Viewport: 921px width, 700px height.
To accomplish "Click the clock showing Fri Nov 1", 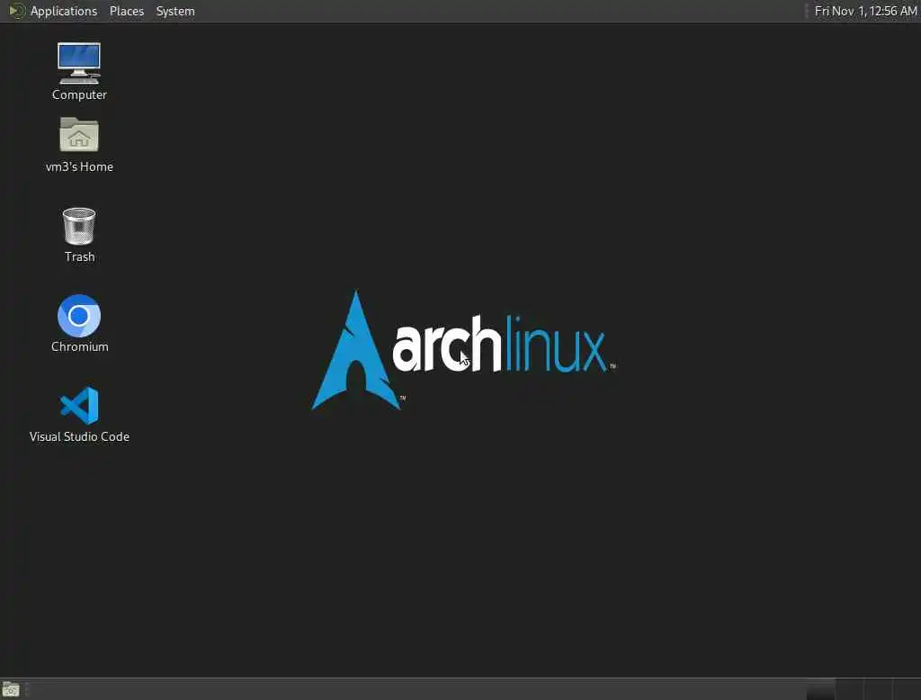I will pyautogui.click(x=865, y=11).
